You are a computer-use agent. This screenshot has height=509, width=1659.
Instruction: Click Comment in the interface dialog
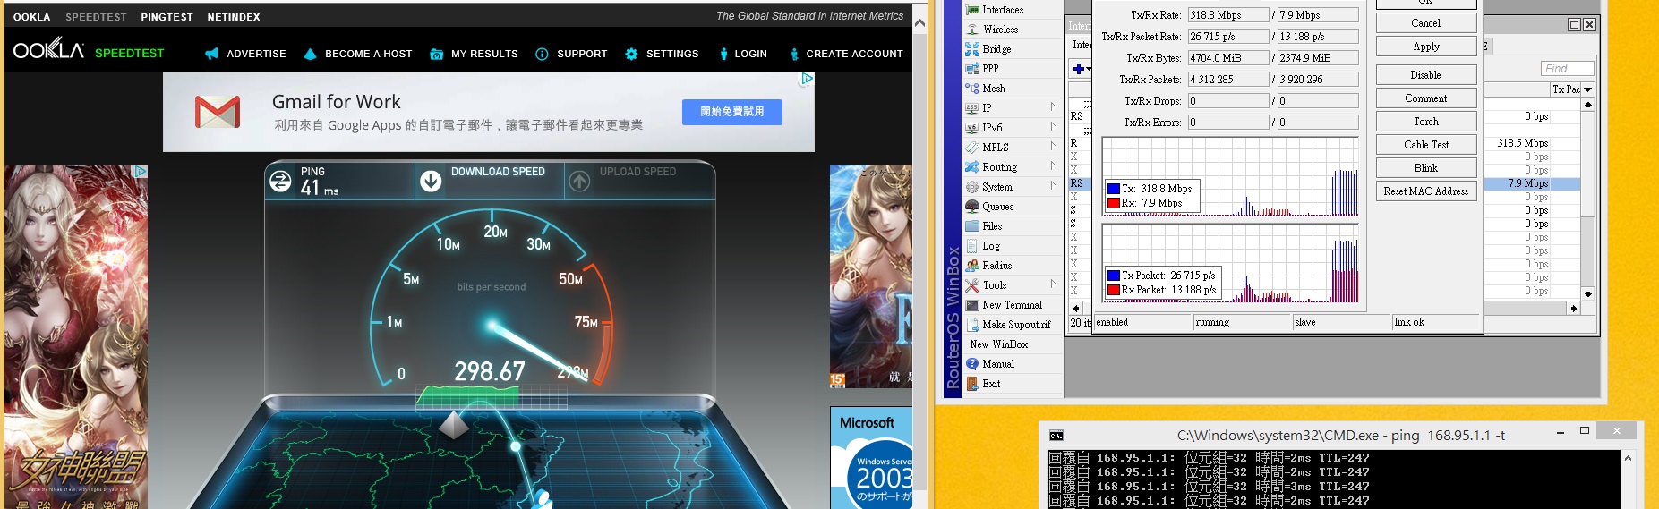pyautogui.click(x=1426, y=98)
